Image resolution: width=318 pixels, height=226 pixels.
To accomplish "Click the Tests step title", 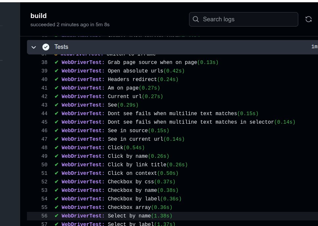I will tap(61, 47).
